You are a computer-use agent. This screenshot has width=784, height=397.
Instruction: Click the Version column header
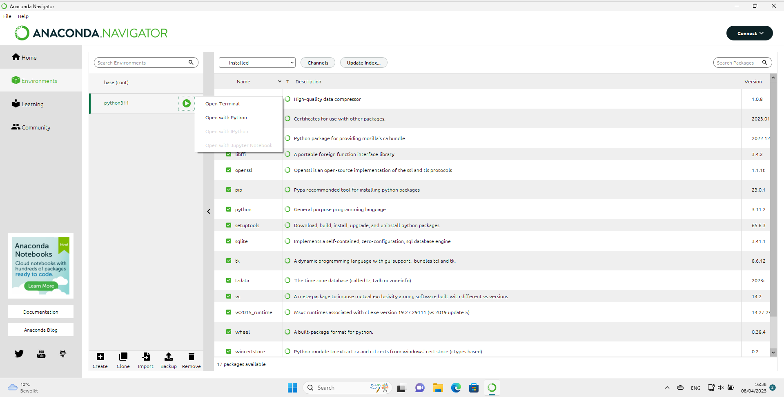[753, 82]
